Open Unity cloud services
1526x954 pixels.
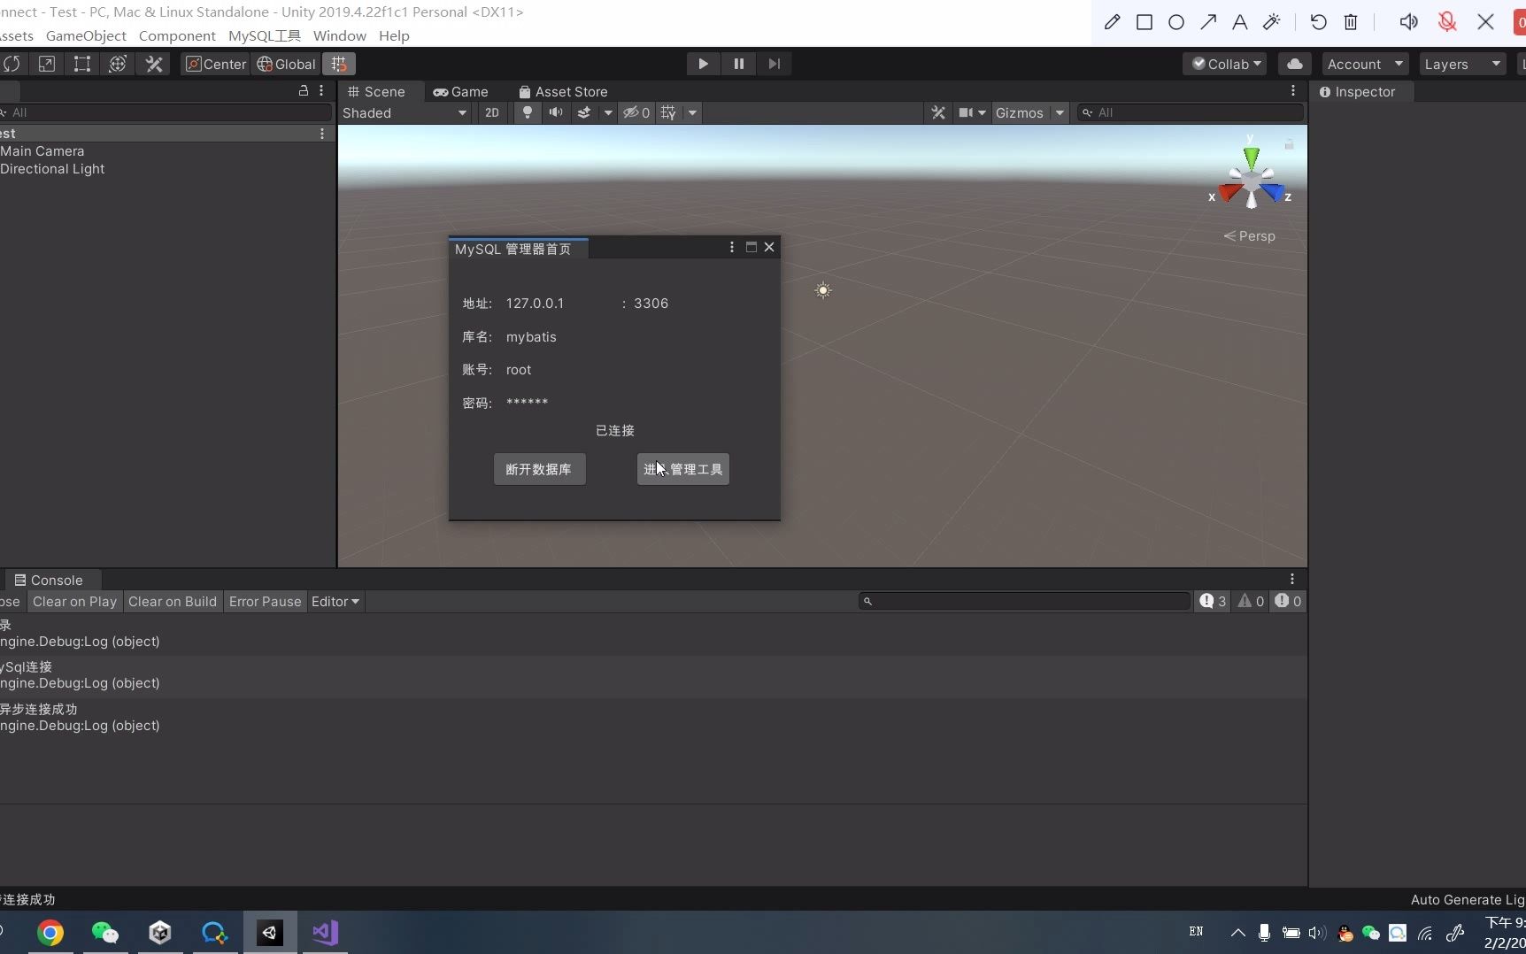tap(1294, 64)
